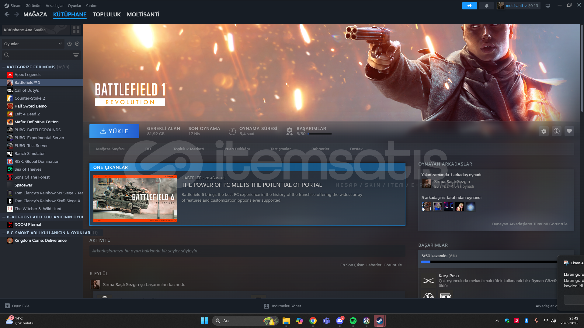The height and width of the screenshot is (328, 584).
Task: Open advanced filter options icon
Action: [x=76, y=55]
